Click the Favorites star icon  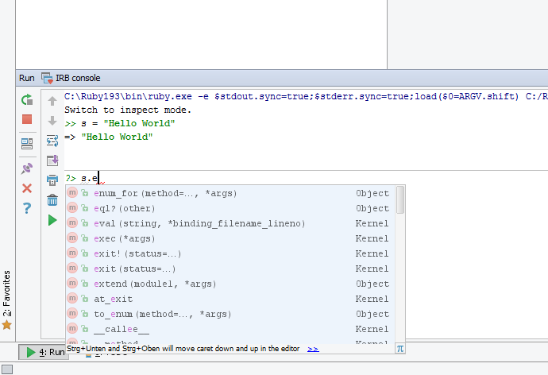(x=6, y=325)
